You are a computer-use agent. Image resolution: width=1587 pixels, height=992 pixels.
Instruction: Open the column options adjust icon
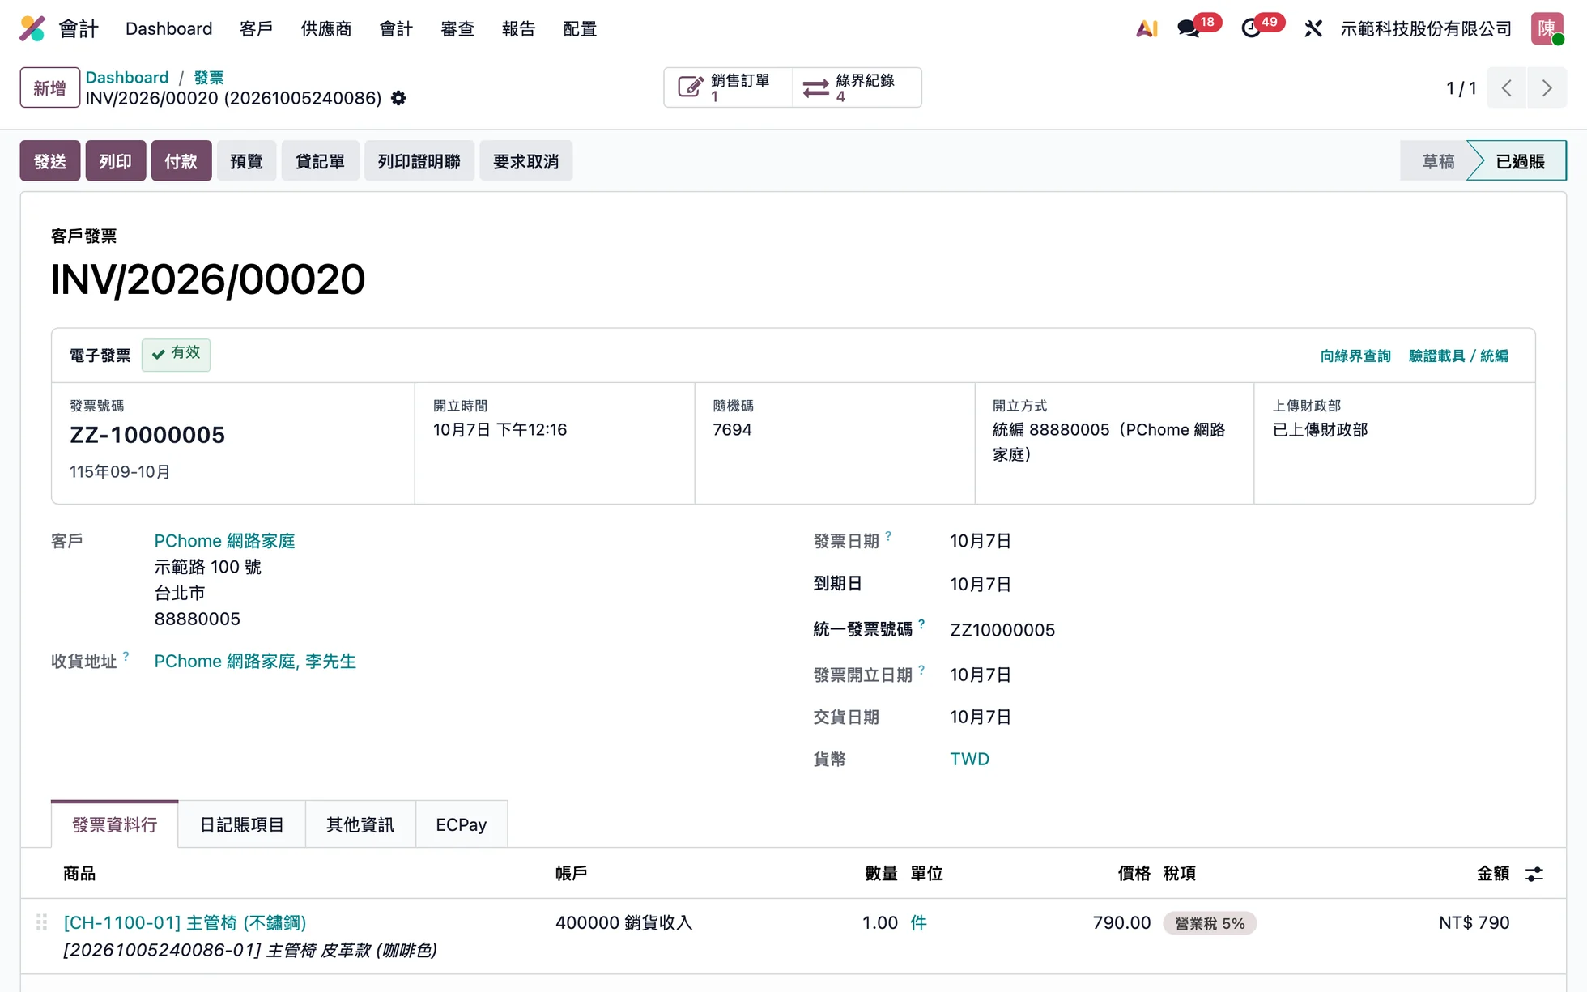click(1534, 874)
